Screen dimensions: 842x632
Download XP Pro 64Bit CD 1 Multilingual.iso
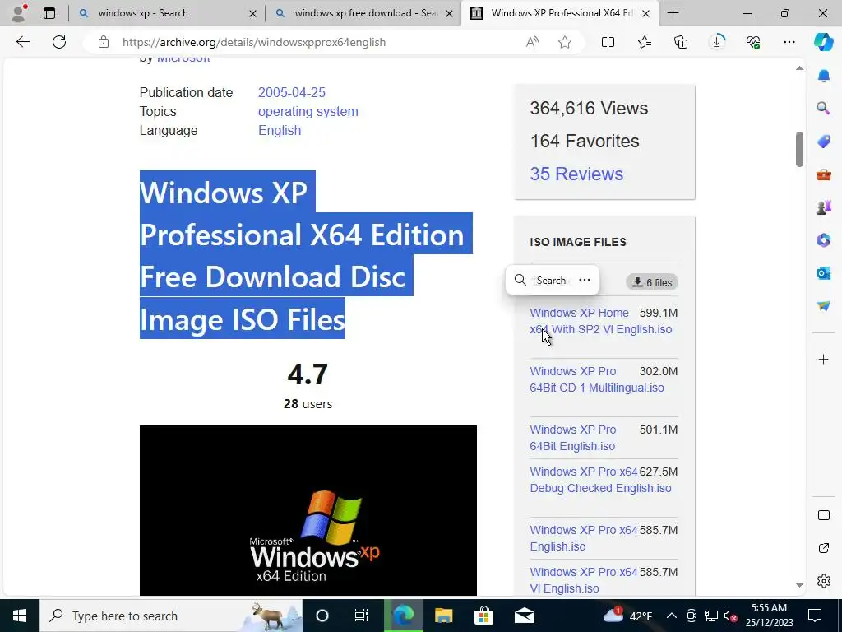pos(597,379)
